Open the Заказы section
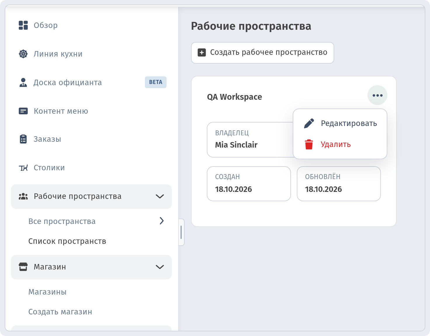This screenshot has height=336, width=430. pos(91,139)
